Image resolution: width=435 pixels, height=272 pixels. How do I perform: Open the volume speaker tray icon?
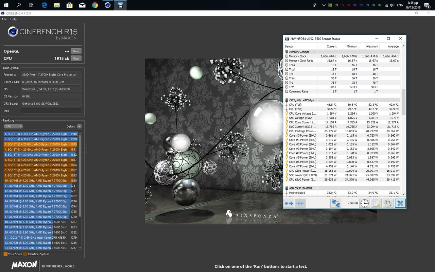coord(392,5)
